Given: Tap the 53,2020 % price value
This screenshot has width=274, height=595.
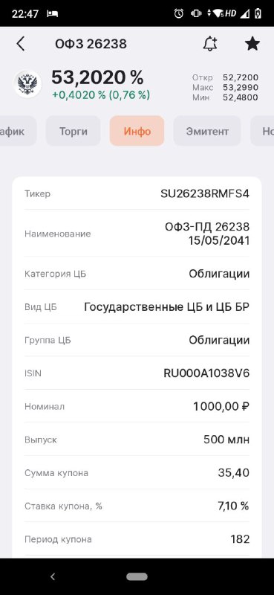Looking at the screenshot, I should click(97, 78).
